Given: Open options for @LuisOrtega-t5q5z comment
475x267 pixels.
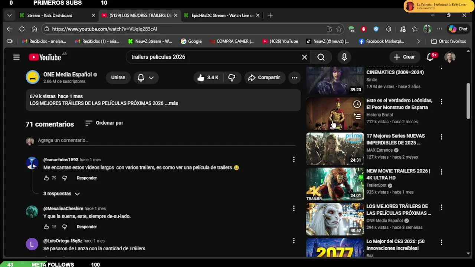Looking at the screenshot, I should pos(294,241).
